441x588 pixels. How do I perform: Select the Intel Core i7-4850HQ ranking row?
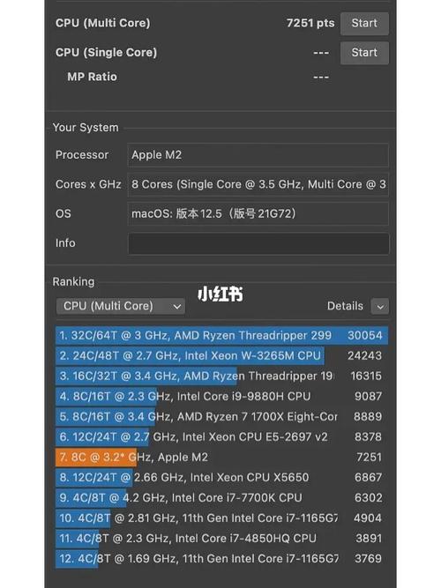pos(221,538)
